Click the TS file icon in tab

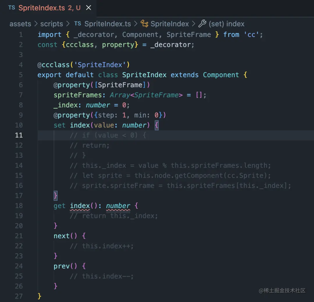[x=12, y=8]
